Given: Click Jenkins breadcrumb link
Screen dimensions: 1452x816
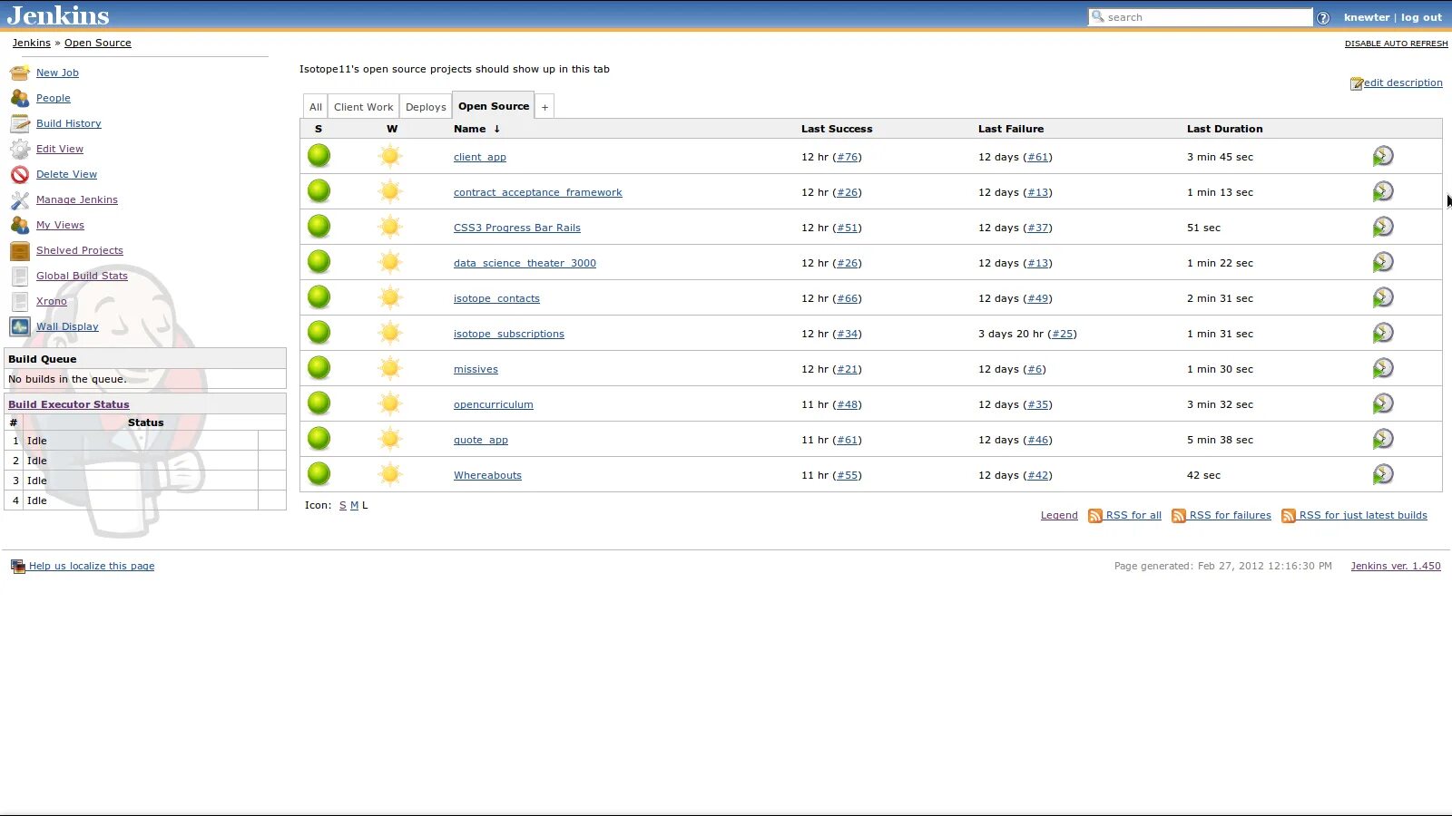Looking at the screenshot, I should pyautogui.click(x=32, y=43).
